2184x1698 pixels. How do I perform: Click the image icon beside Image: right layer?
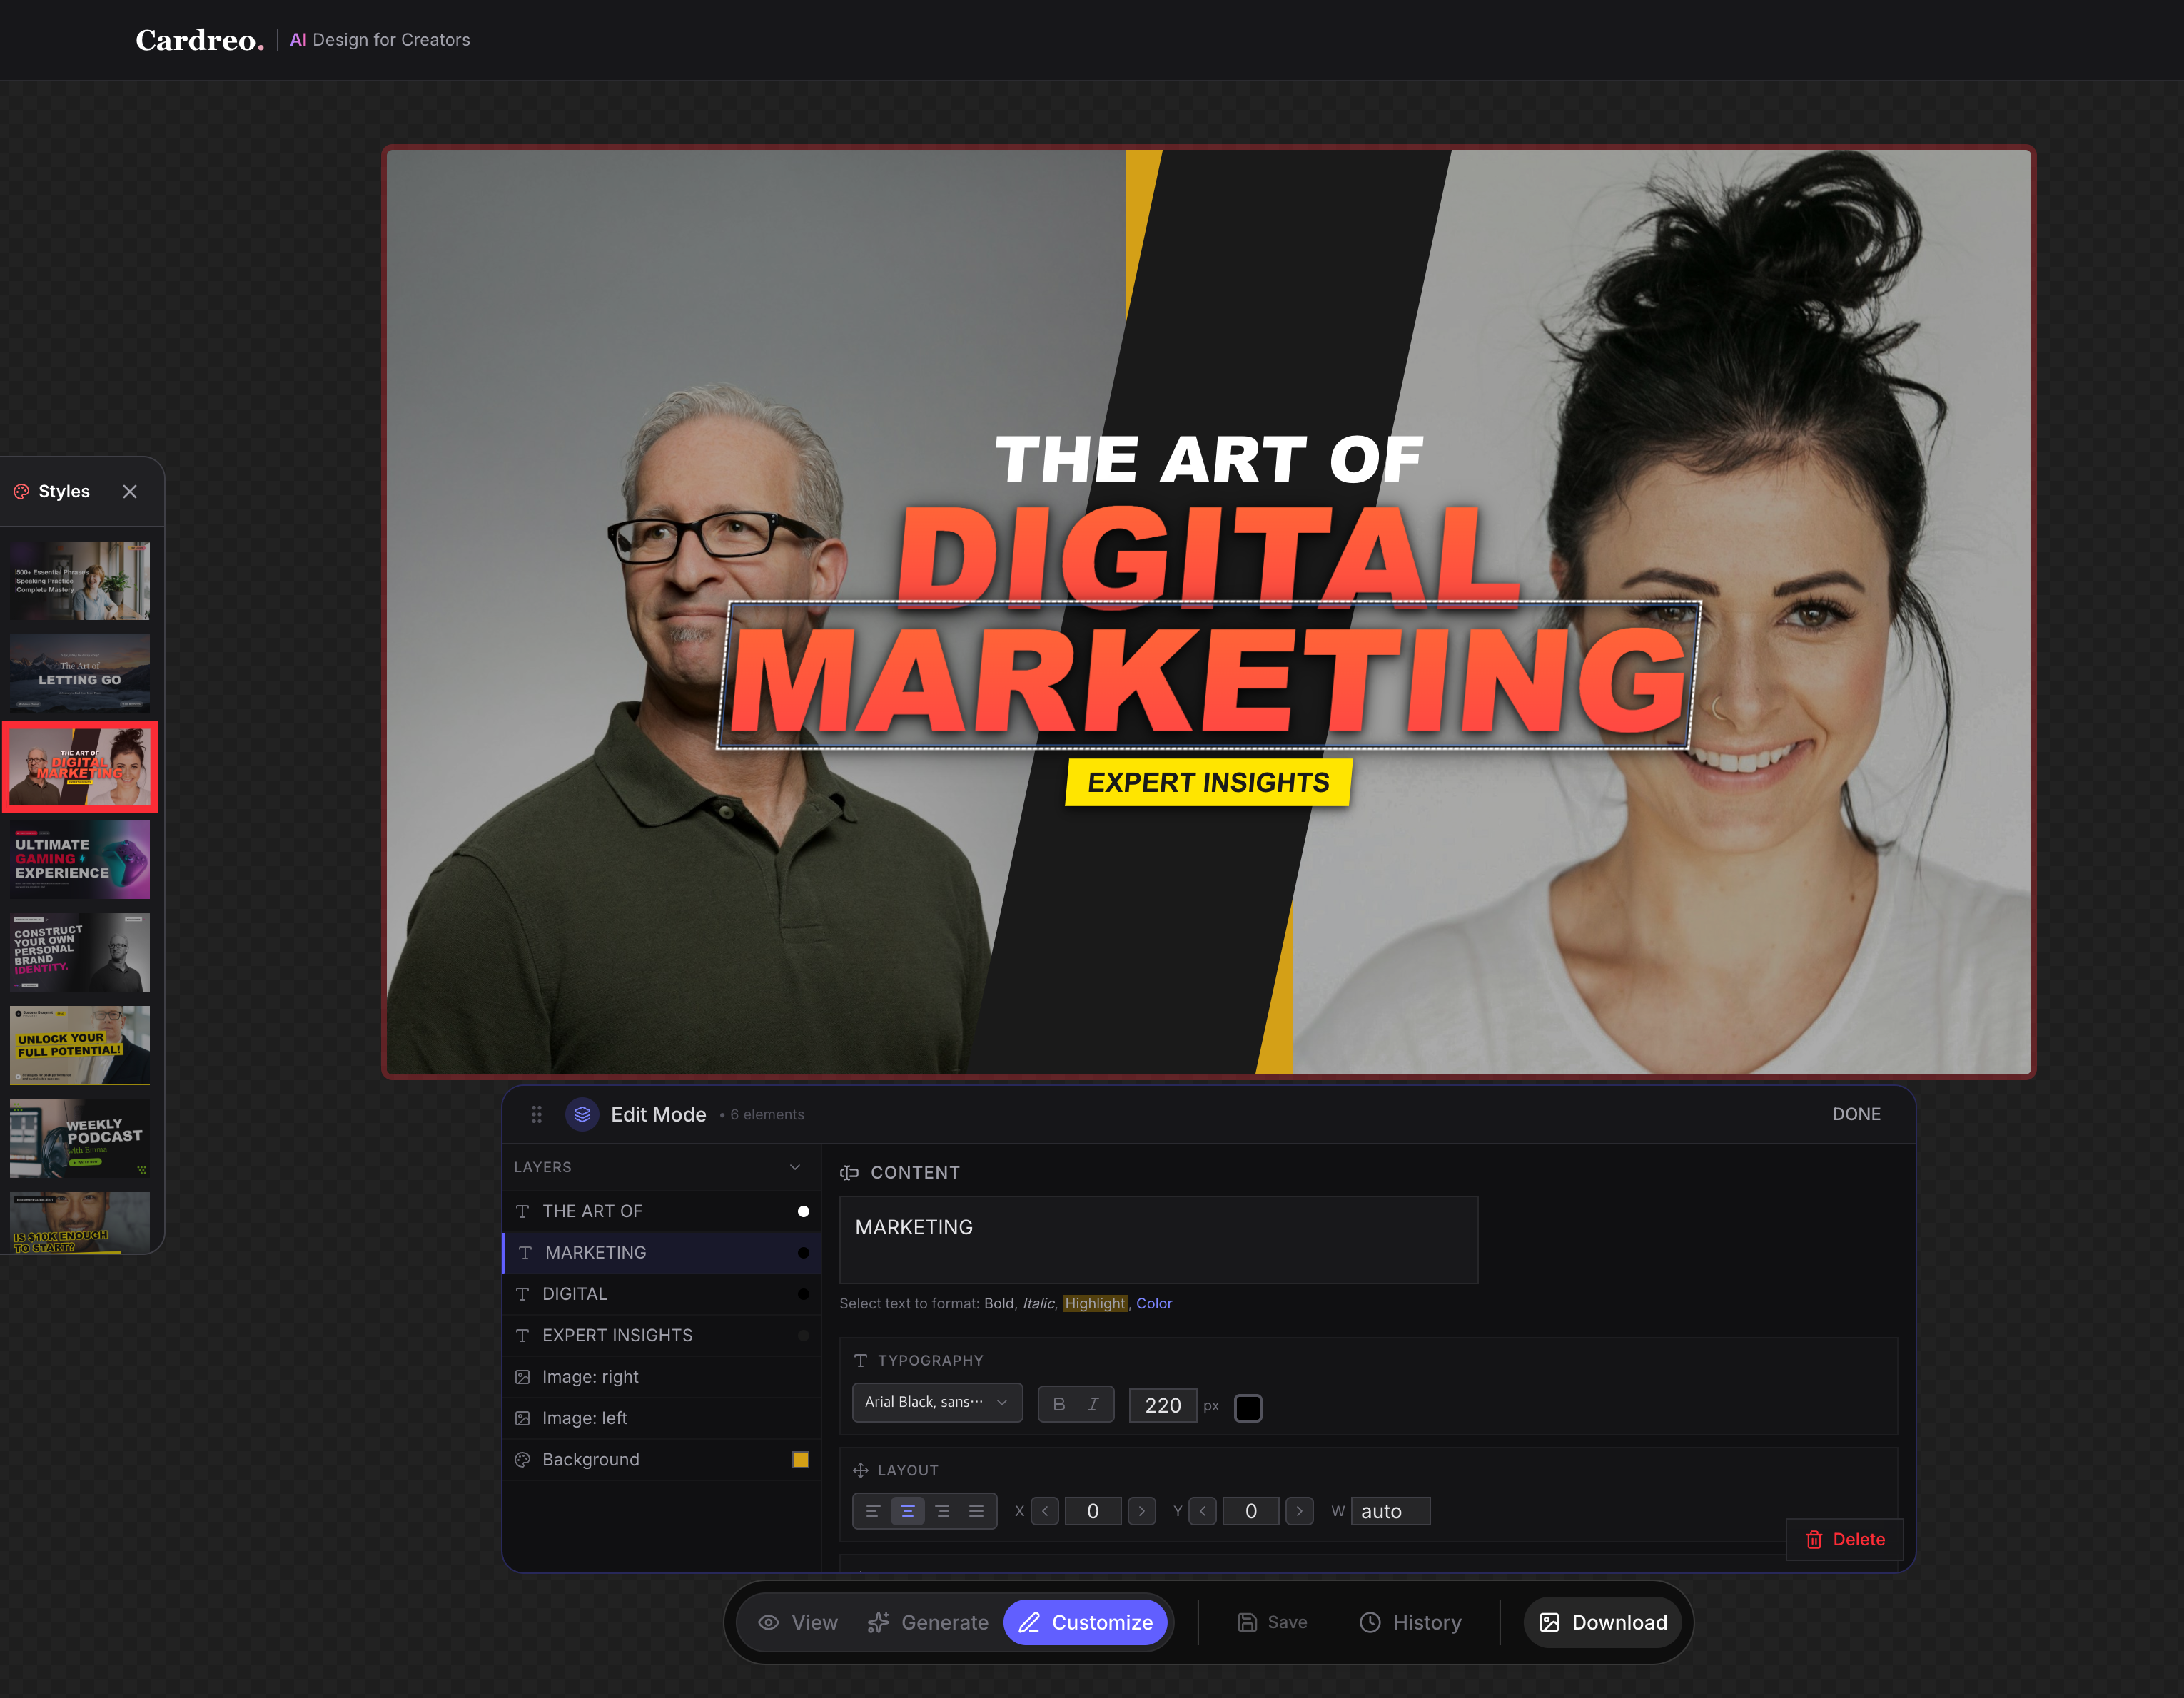coord(523,1376)
